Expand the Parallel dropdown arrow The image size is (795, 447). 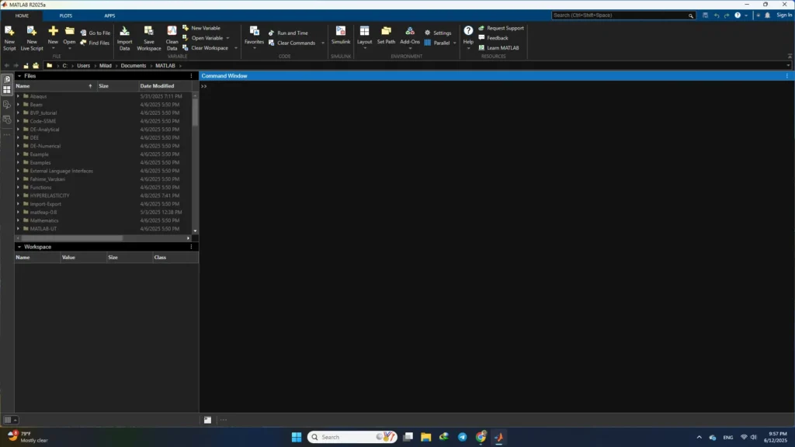click(454, 43)
